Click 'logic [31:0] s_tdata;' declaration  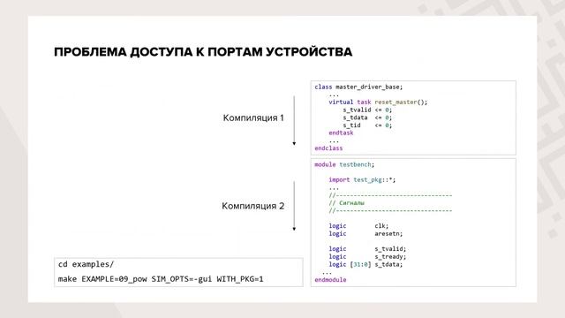tap(365, 264)
